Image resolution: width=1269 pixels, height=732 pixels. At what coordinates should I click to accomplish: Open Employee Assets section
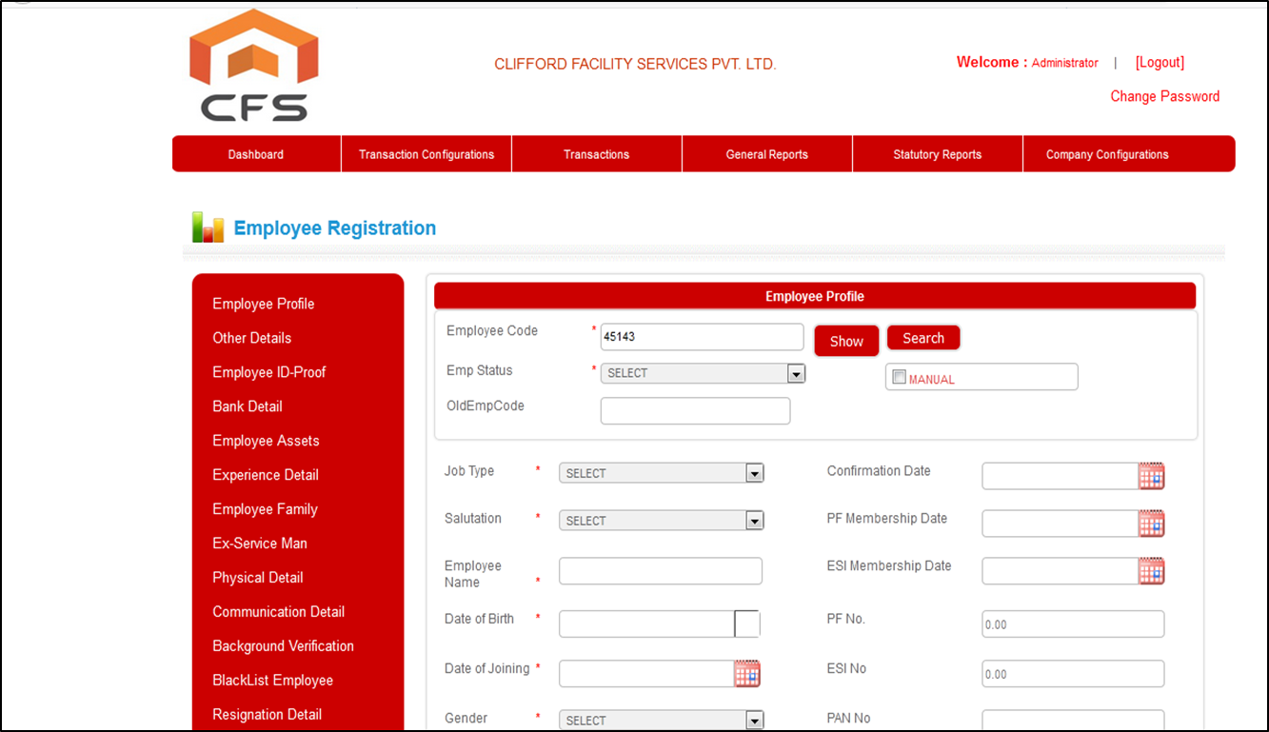pos(266,441)
